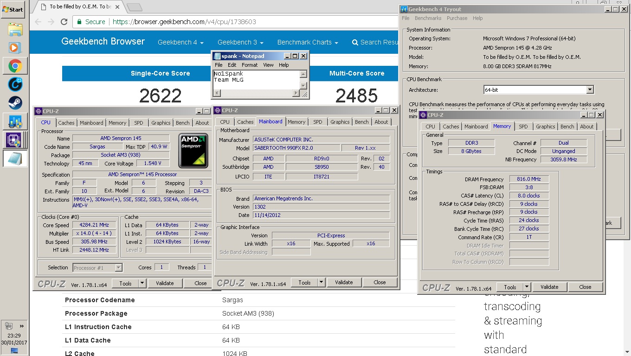
Task: Expand Tools dropdown arrow in CPU-Z Mainboard window
Action: (x=321, y=282)
